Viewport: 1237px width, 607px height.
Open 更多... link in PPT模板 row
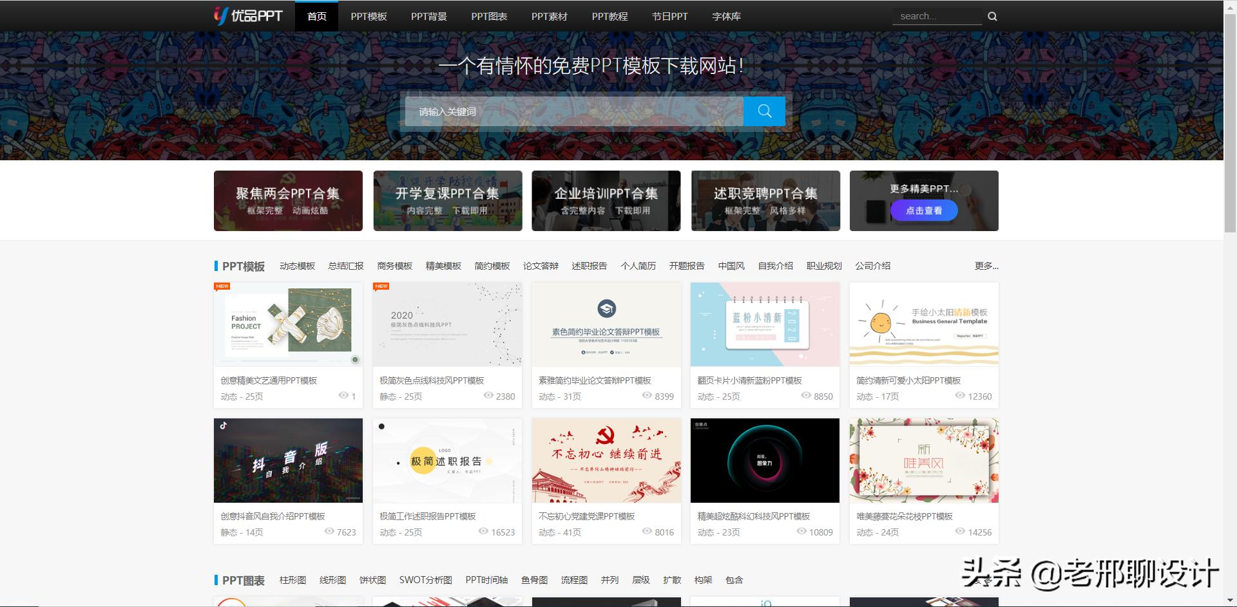point(986,266)
